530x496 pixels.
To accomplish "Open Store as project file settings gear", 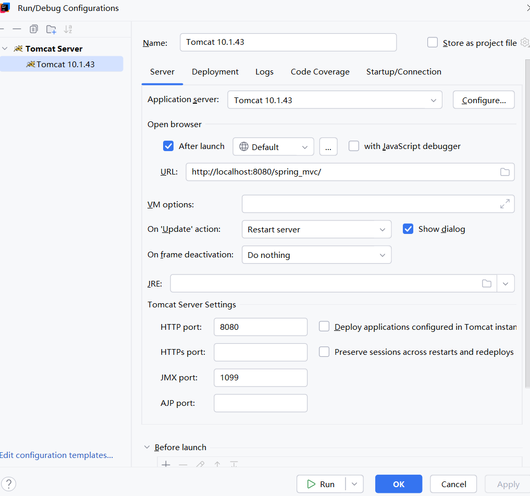I will [525, 43].
